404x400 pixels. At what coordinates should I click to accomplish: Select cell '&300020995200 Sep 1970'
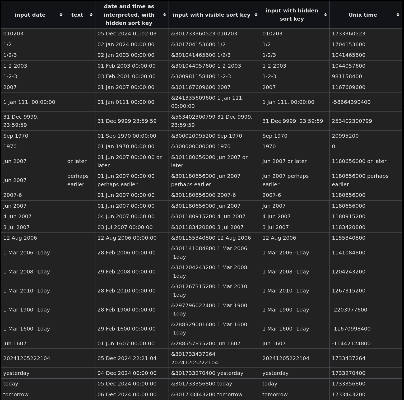pos(214,136)
